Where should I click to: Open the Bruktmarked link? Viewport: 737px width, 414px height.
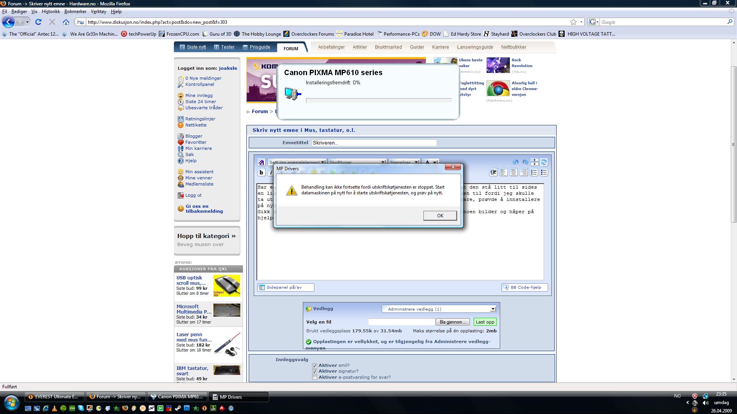(388, 47)
